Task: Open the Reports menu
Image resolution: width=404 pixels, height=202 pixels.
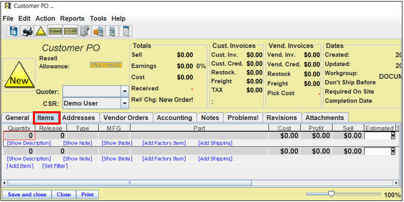Action: coord(72,18)
